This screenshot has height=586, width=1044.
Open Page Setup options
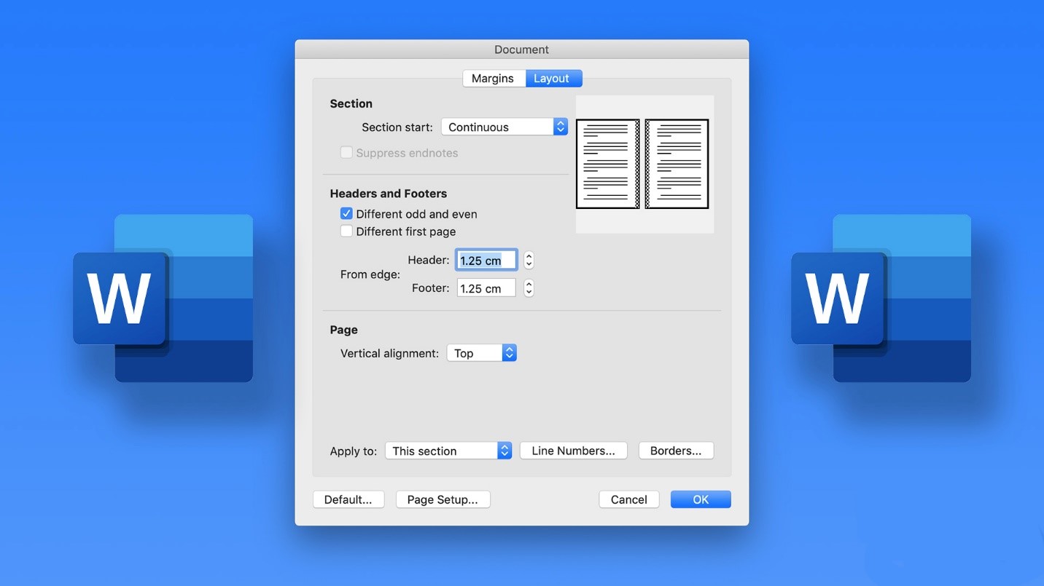[443, 499]
